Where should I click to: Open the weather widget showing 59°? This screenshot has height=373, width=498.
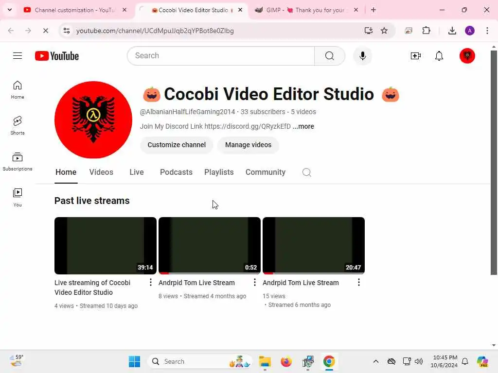tap(17, 361)
